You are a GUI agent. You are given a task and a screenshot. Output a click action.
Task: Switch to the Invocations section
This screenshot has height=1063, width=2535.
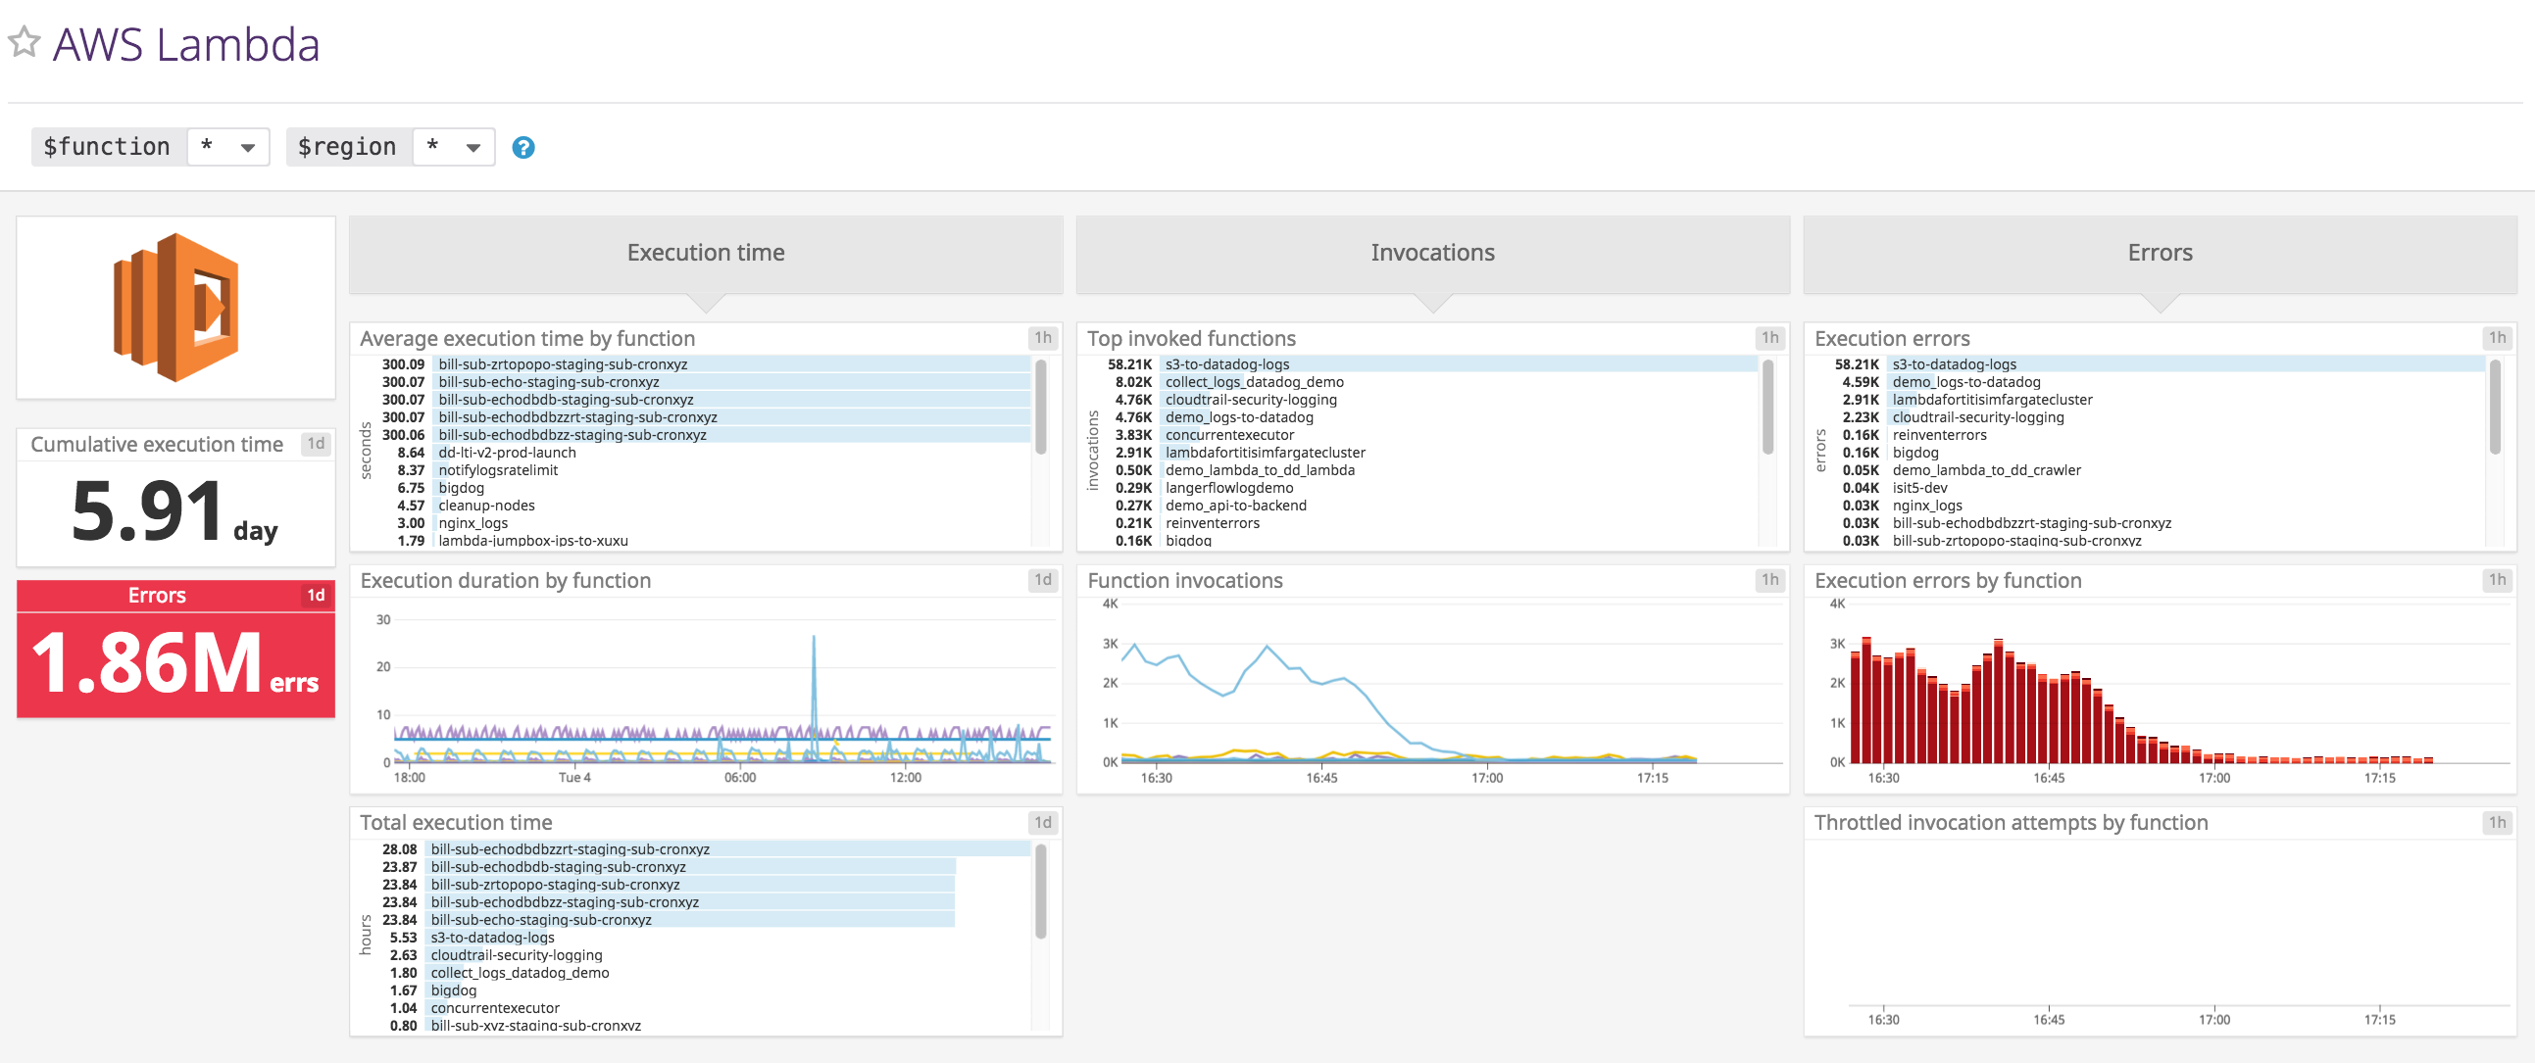1432,253
